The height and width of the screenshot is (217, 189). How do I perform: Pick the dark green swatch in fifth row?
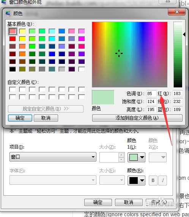pos(32,62)
